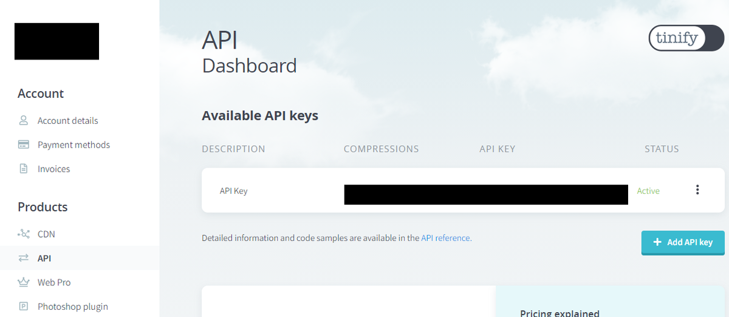This screenshot has width=729, height=317.
Task: Click the Active status label
Action: 648,191
